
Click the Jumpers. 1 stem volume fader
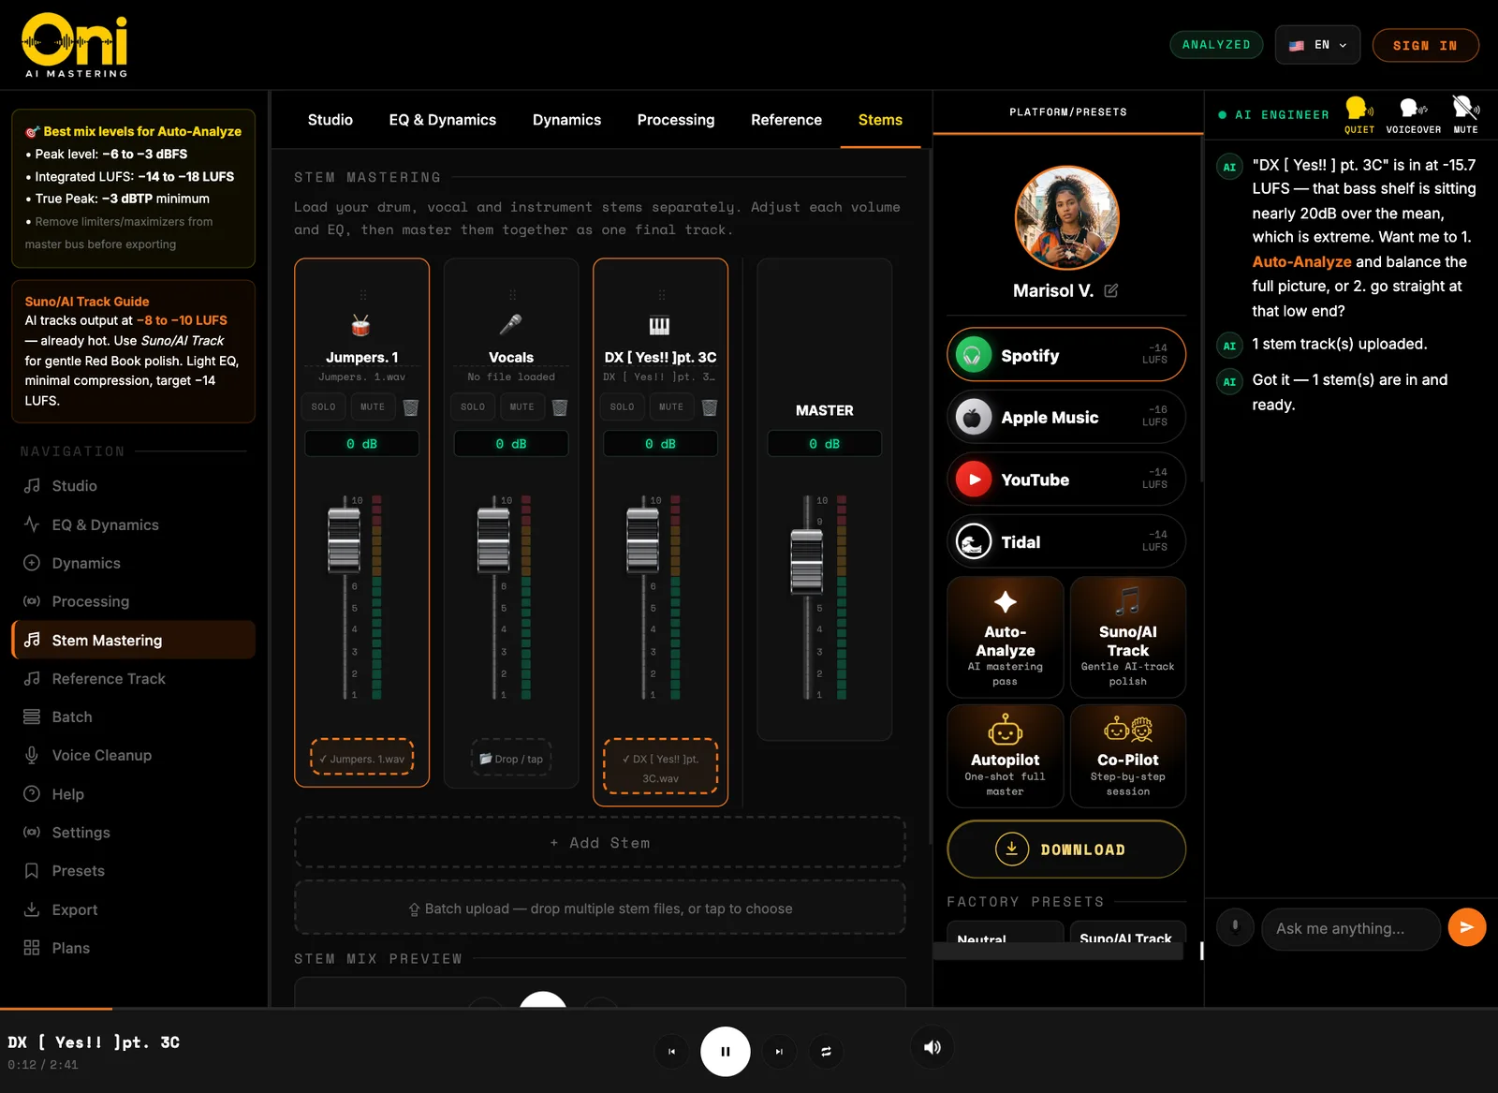tap(344, 540)
